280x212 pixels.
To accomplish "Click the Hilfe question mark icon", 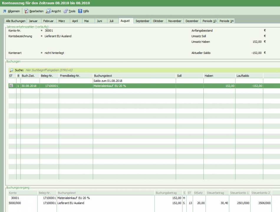I will pyautogui.click(x=80, y=11).
